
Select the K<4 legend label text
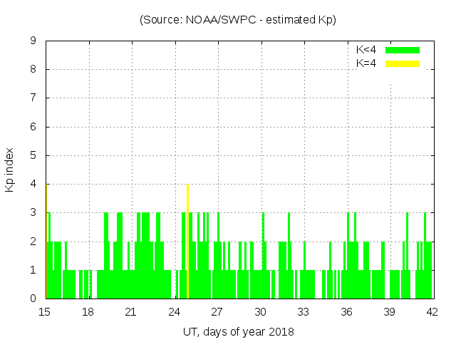(x=366, y=50)
